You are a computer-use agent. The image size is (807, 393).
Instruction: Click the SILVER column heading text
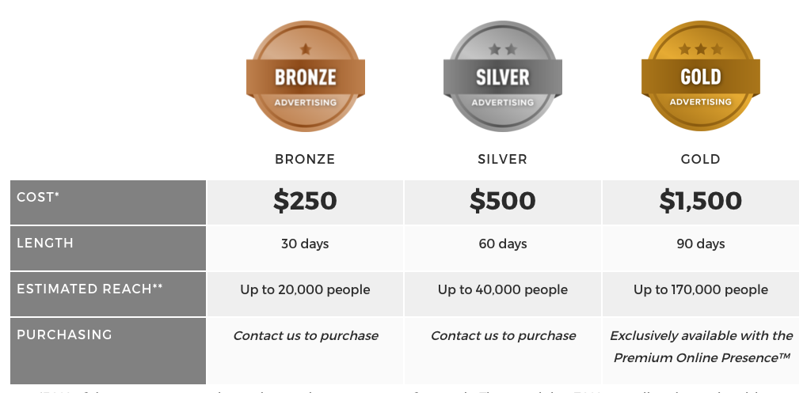[x=503, y=159]
